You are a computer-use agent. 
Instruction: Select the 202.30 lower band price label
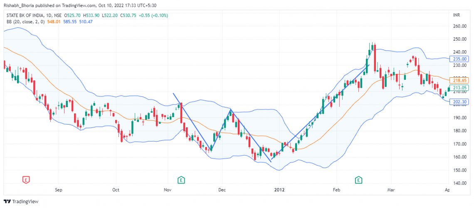point(459,102)
